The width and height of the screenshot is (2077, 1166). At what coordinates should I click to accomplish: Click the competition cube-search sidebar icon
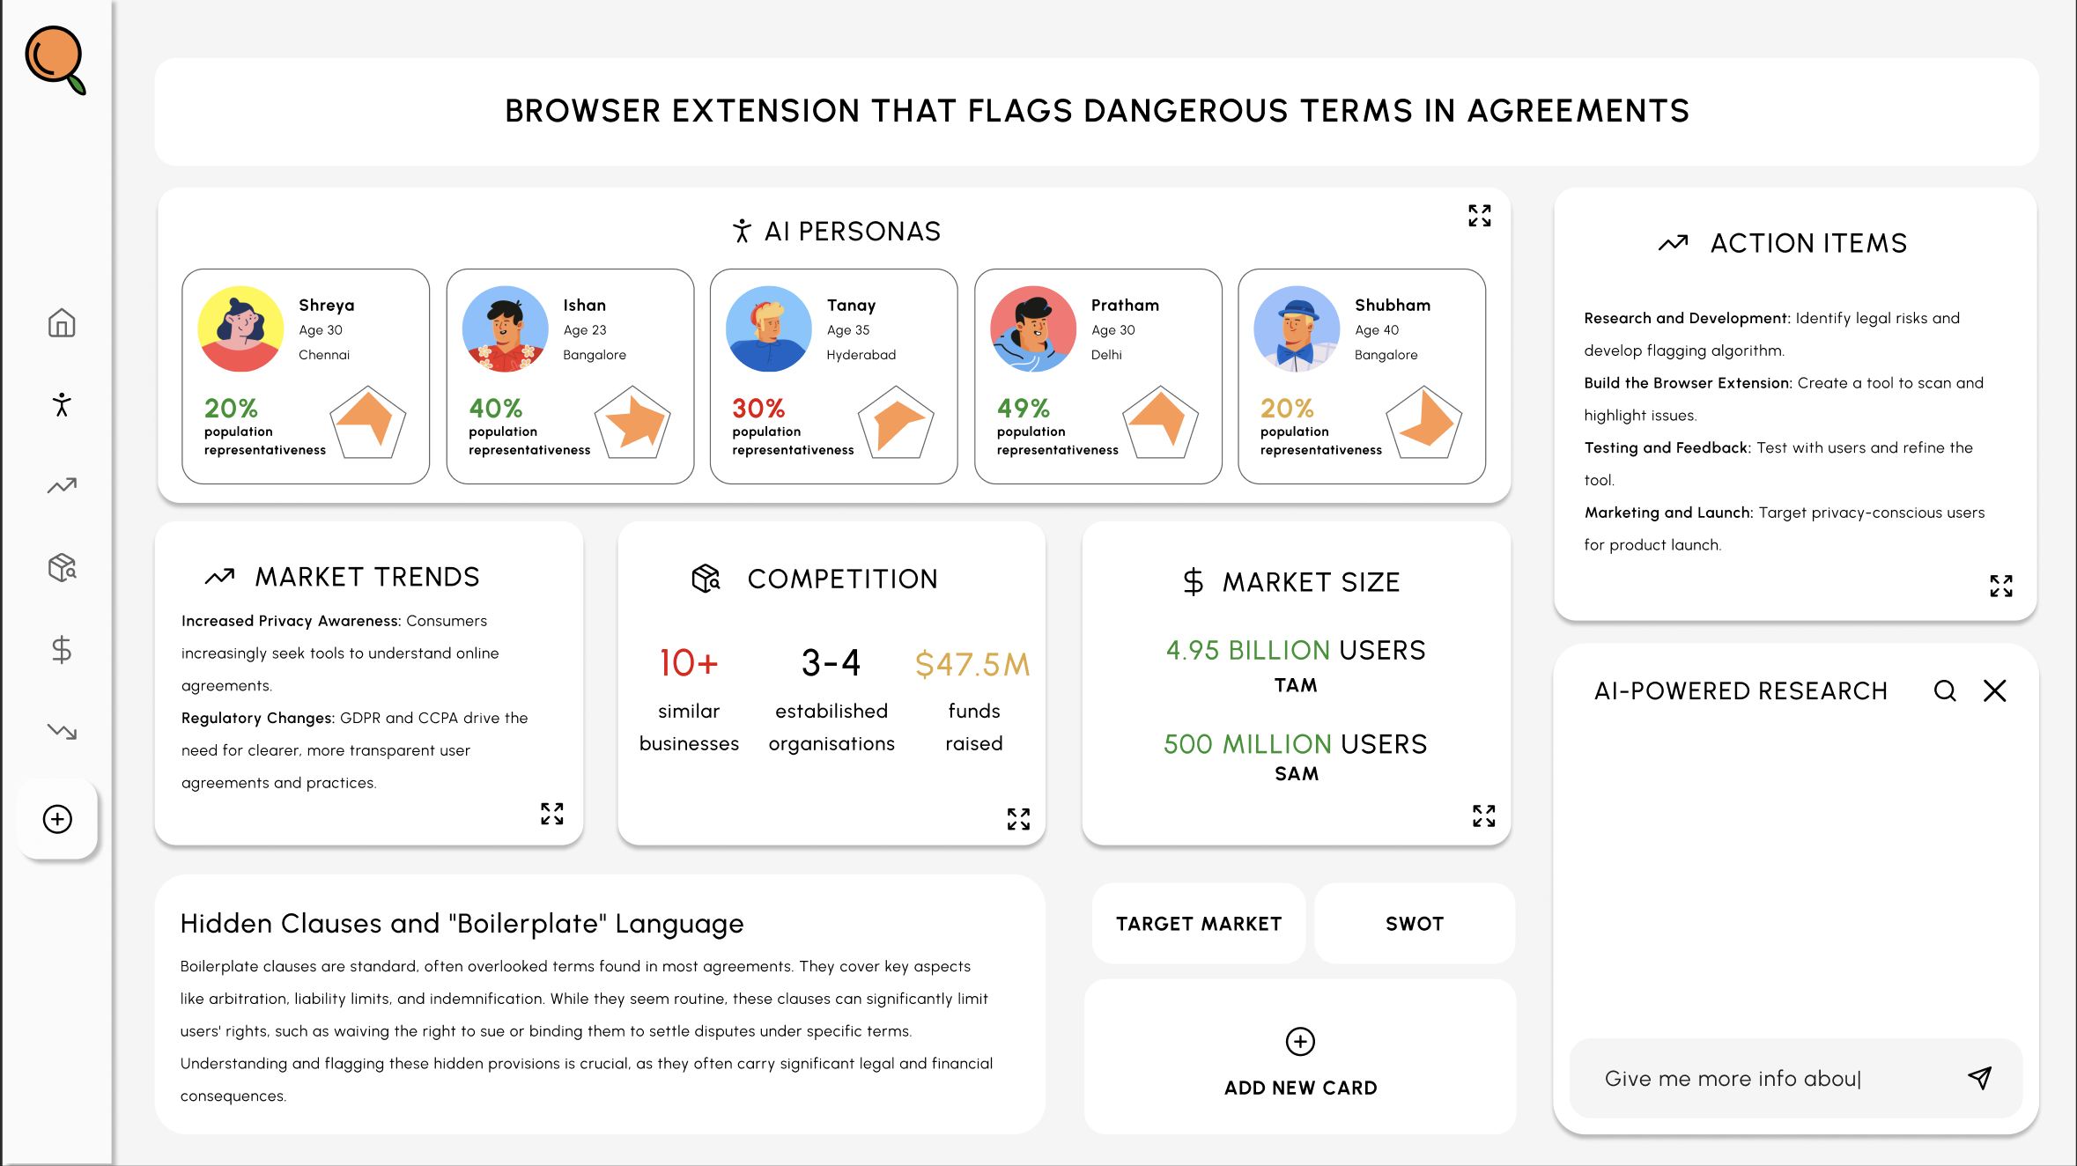pos(62,568)
